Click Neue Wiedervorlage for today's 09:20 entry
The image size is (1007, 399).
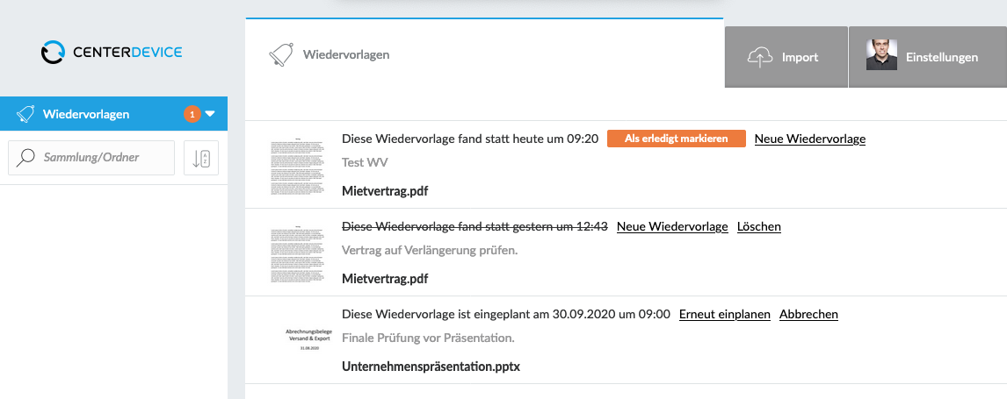(x=810, y=139)
